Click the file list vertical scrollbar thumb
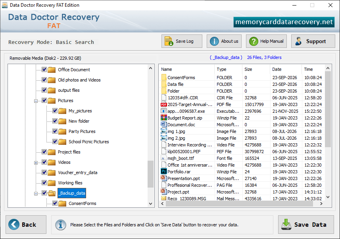This screenshot has width=340, height=239. [328, 109]
